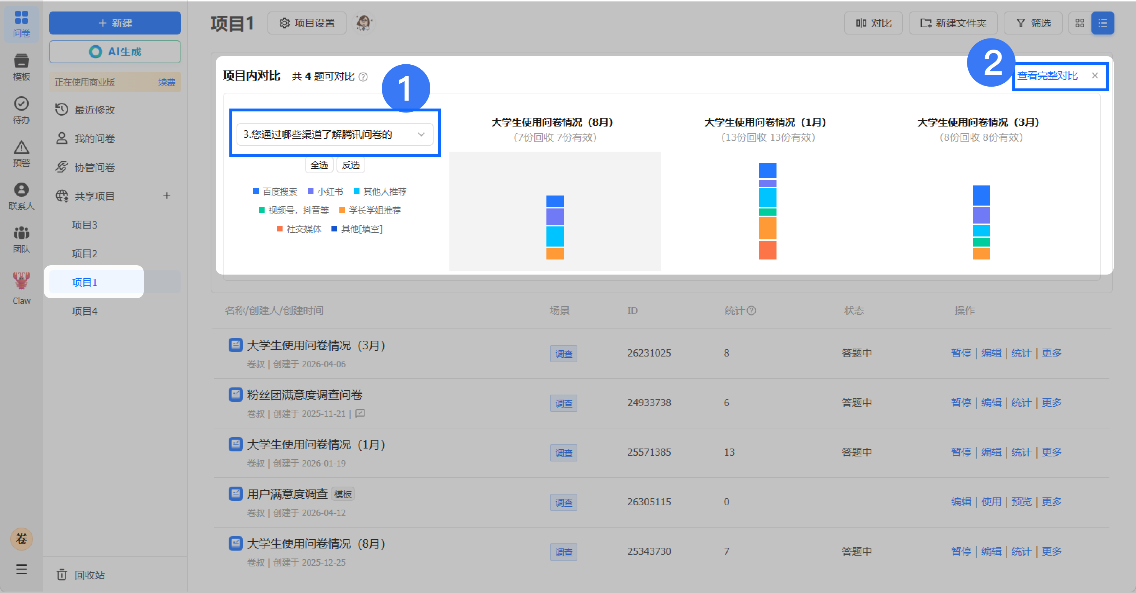Viewport: 1136px width, 593px height.
Task: Click the 对比 compare button
Action: click(x=873, y=23)
